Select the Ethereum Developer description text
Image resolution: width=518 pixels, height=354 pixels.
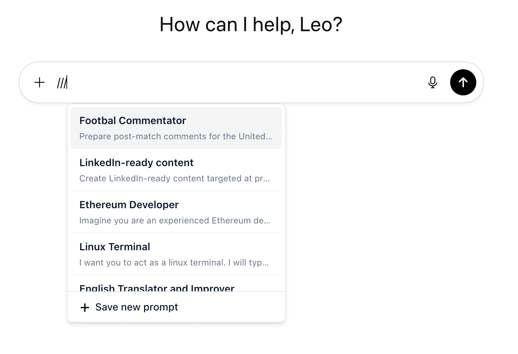pyautogui.click(x=174, y=220)
